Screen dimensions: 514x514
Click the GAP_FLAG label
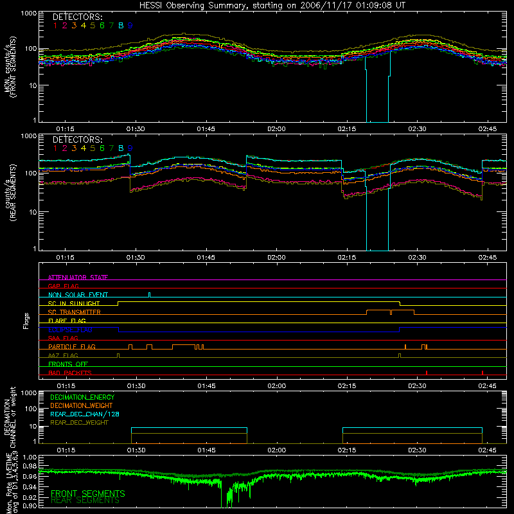pos(63,286)
